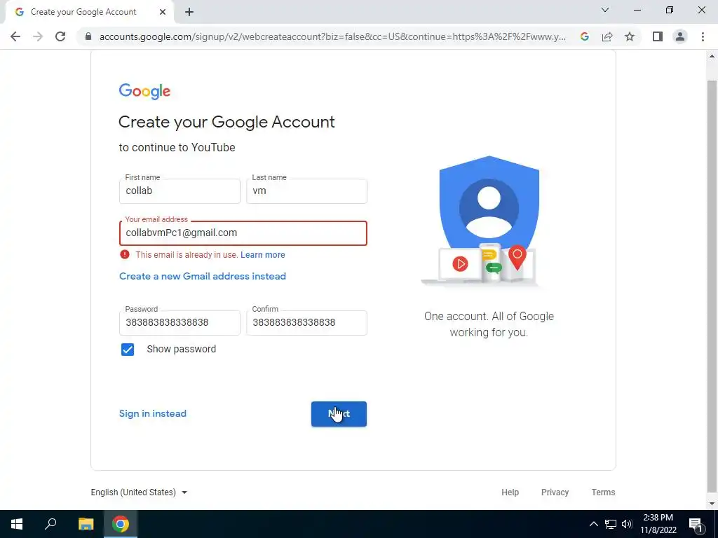Screen dimensions: 718x538
Task: Click the email address field
Action: coord(243,233)
